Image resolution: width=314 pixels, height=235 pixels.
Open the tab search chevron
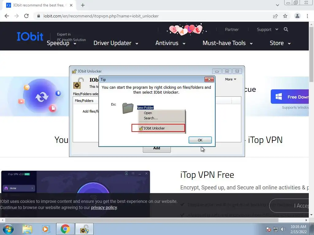(277, 5)
